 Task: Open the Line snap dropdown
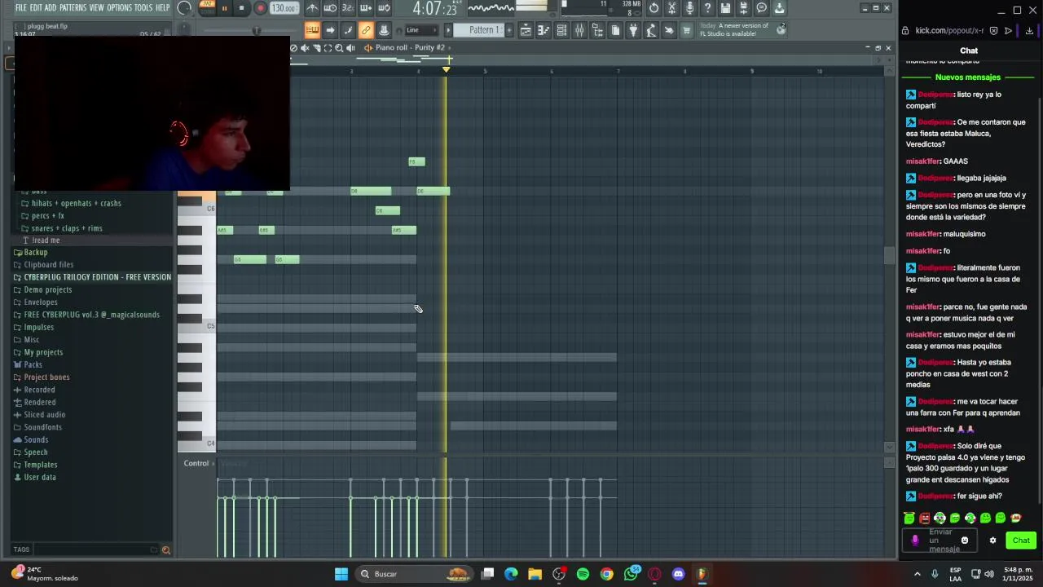(x=420, y=30)
